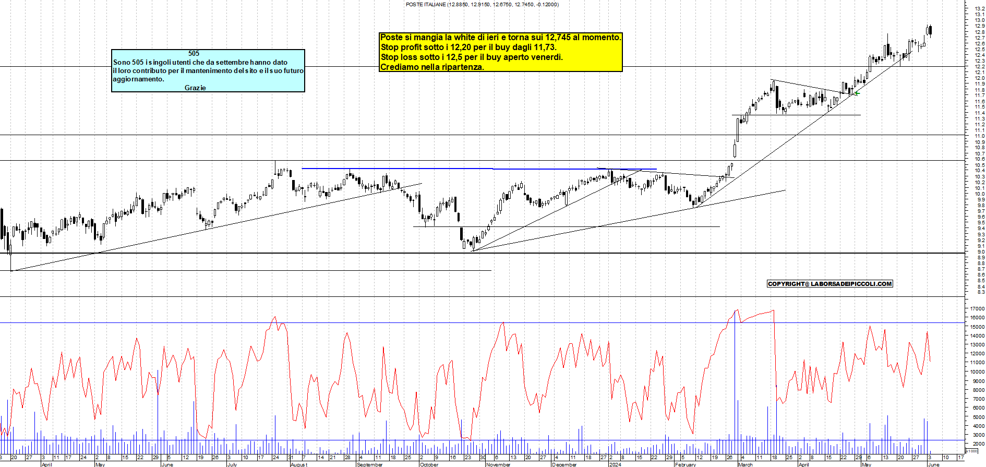The height and width of the screenshot is (467, 986).
Task: Click the 'October' month label
Action: tap(429, 464)
